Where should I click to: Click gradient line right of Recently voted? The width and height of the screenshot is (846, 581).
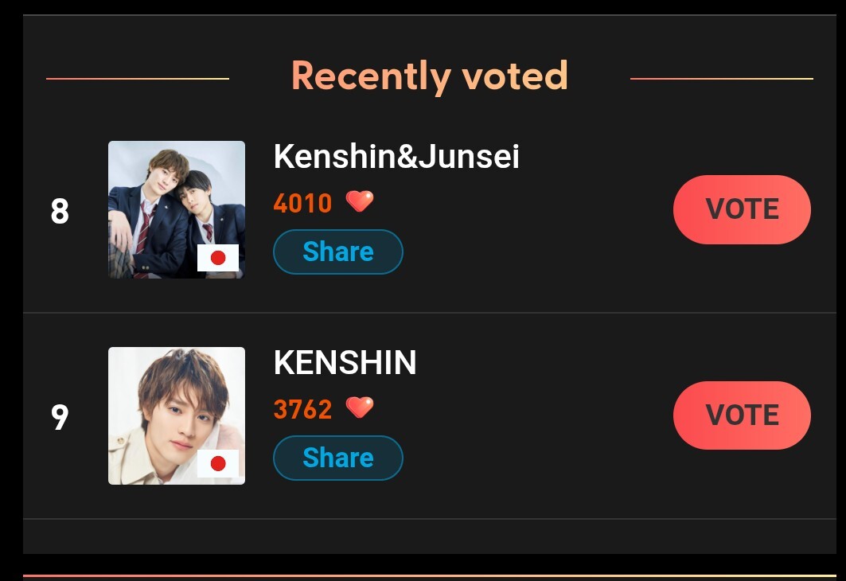click(721, 79)
